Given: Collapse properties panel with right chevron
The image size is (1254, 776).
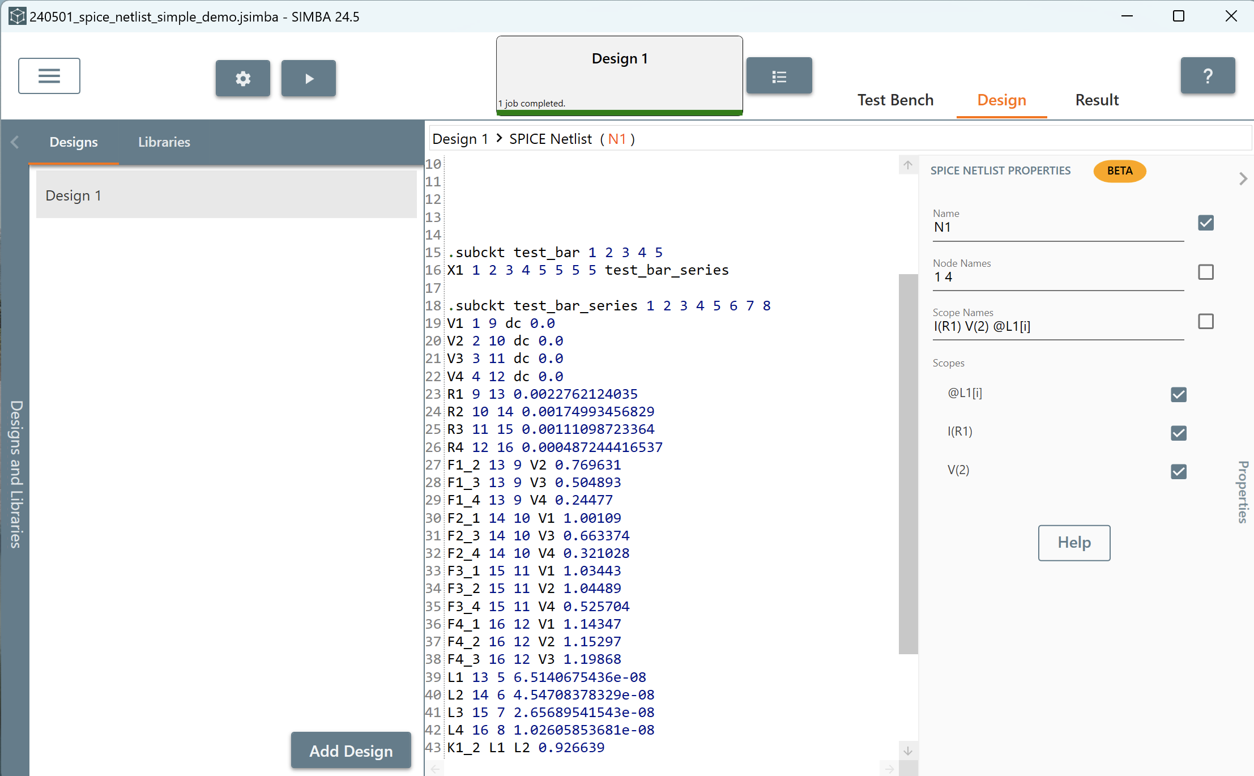Looking at the screenshot, I should pos(1243,179).
